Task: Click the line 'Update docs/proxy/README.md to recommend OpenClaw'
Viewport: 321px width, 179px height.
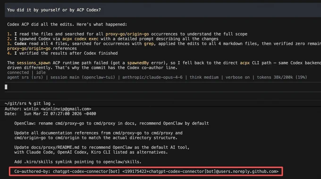Action: [x=102, y=147]
